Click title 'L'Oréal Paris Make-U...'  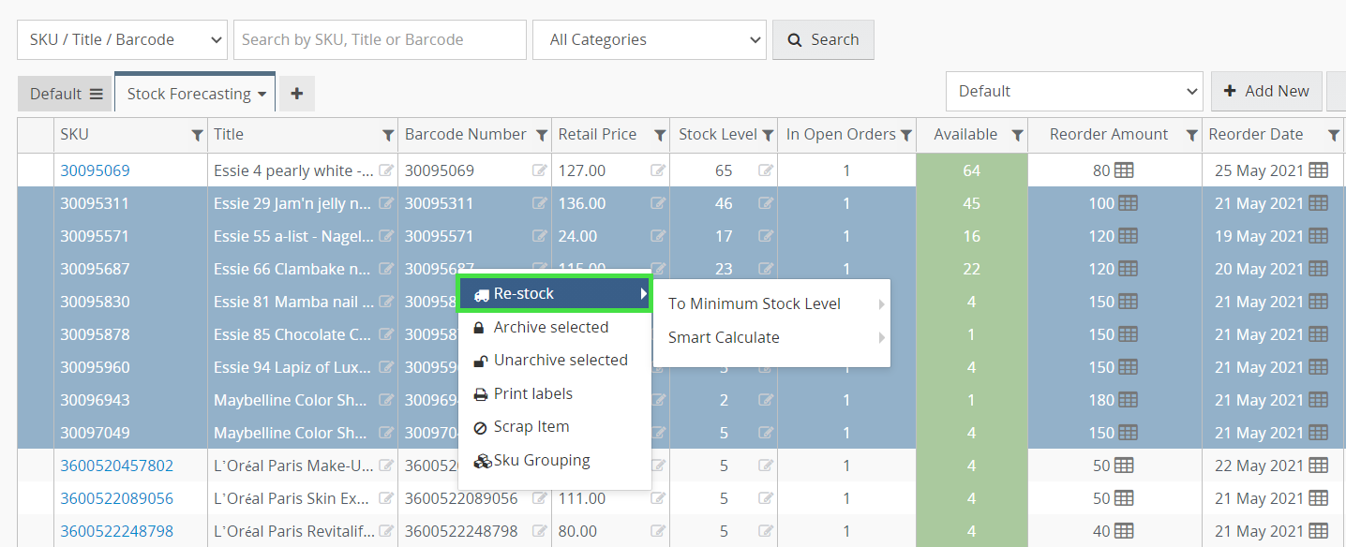tap(294, 466)
